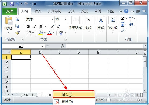Click the Copy icon

(x=17, y=26)
